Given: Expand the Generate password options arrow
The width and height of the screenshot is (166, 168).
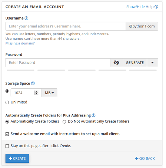Looking at the screenshot, I should click(x=152, y=63).
